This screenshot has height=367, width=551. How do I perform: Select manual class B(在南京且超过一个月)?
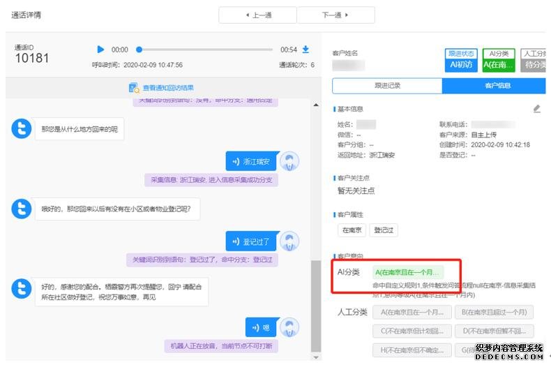click(x=494, y=312)
